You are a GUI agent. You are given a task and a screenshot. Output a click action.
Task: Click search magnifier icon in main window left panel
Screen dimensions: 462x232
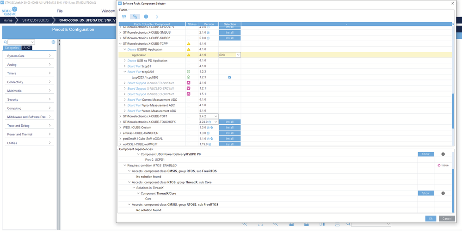(x=5, y=42)
